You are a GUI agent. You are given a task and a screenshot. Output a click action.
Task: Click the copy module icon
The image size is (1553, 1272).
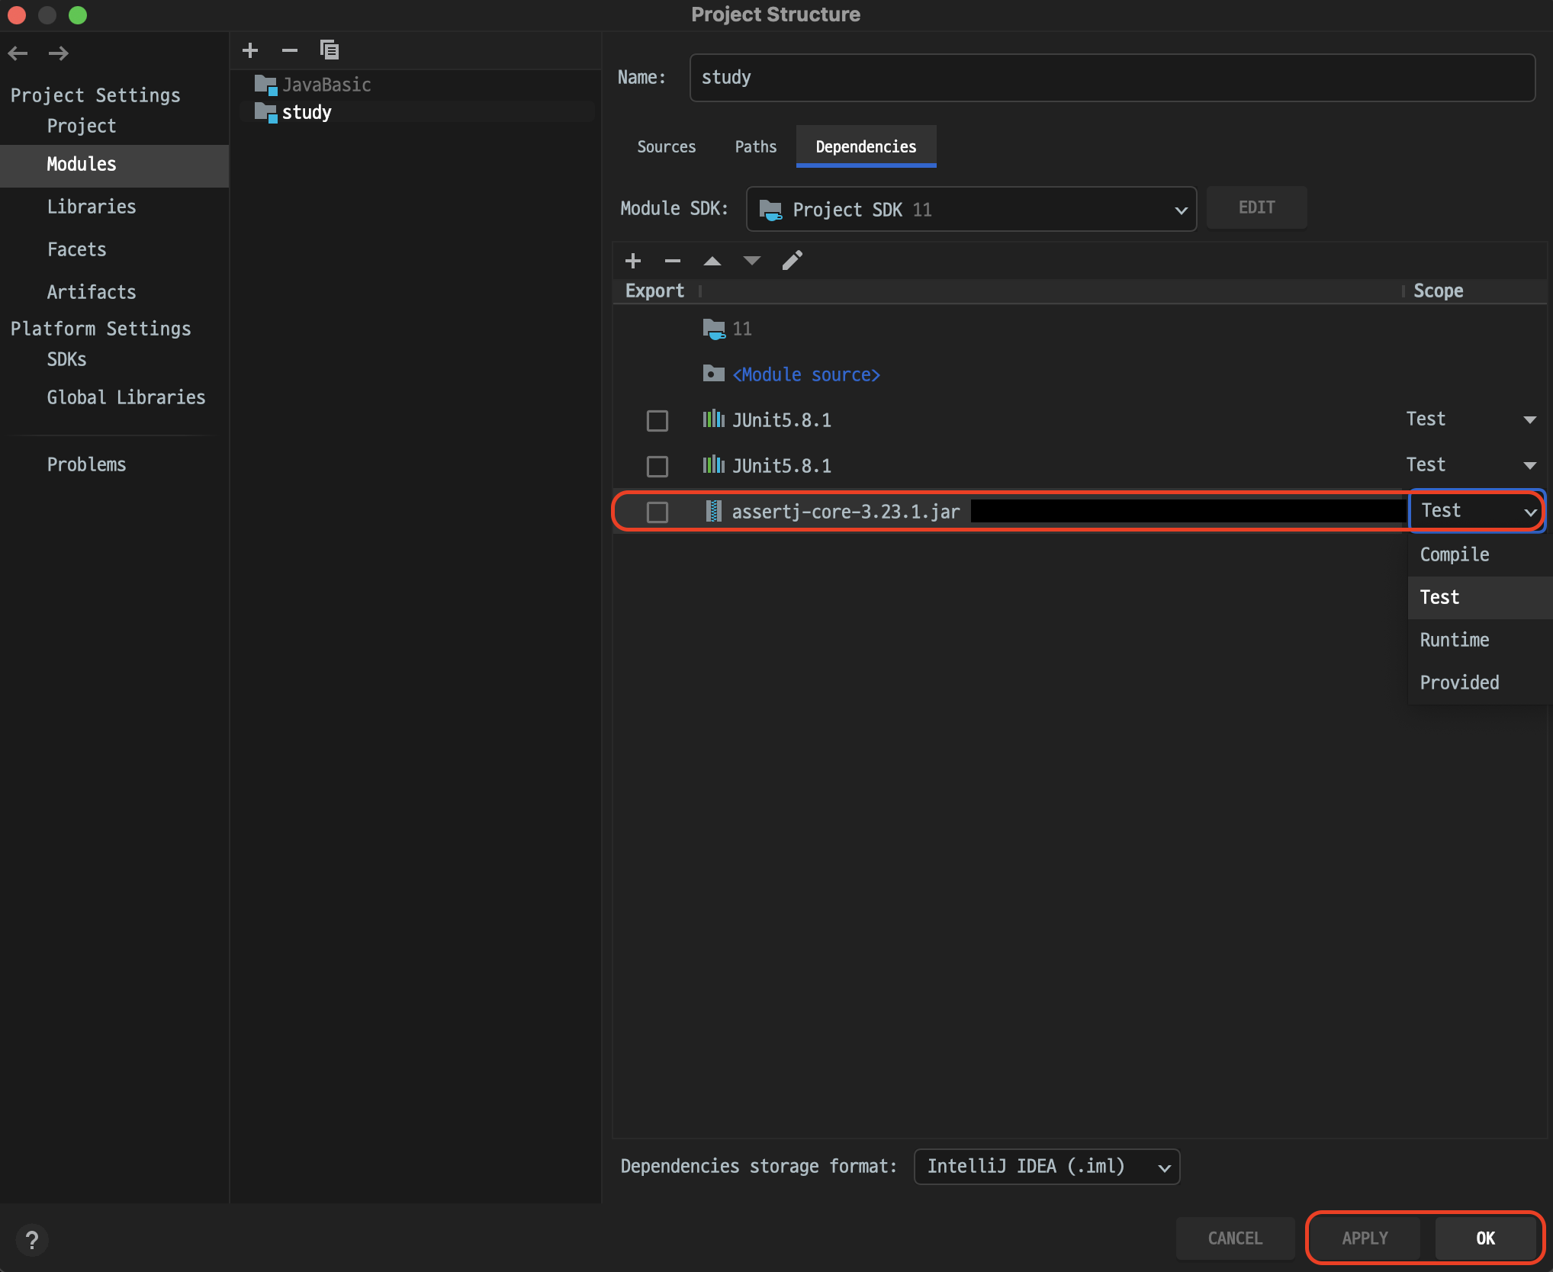coord(329,50)
